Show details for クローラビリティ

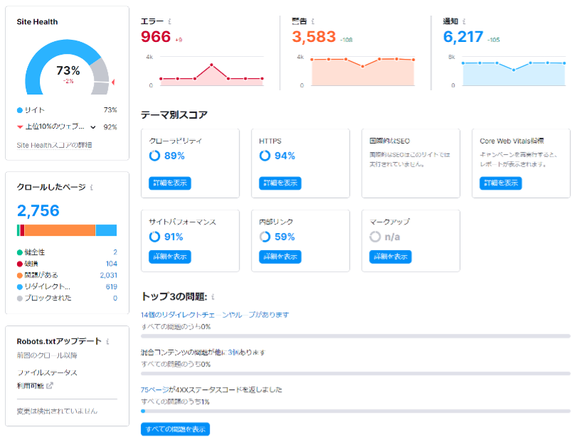pyautogui.click(x=170, y=183)
